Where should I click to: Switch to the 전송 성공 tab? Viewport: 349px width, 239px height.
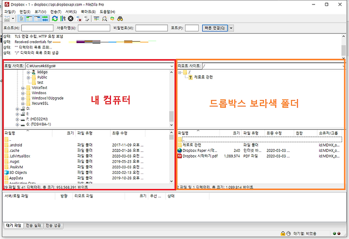(53, 225)
